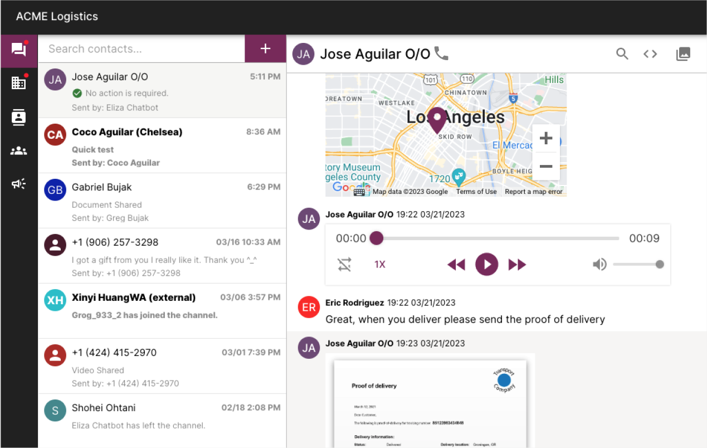Zoom out on the map
The width and height of the screenshot is (707, 448).
pos(546,166)
